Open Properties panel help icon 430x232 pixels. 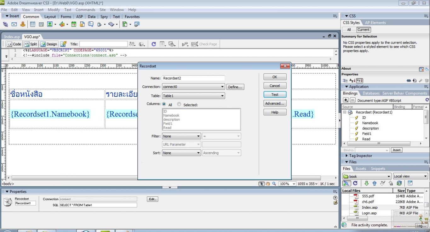tap(335, 198)
